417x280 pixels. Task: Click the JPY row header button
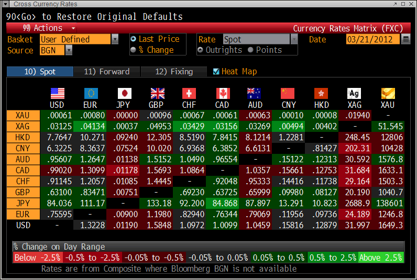pyautogui.click(x=23, y=203)
